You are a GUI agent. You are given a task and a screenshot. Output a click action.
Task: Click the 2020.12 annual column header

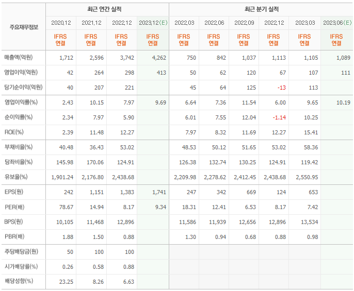point(61,23)
